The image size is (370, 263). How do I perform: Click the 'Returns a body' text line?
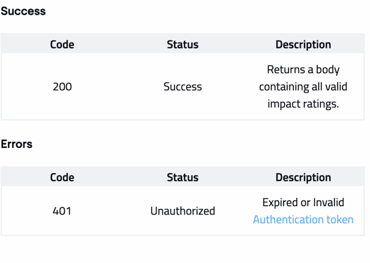pyautogui.click(x=303, y=70)
